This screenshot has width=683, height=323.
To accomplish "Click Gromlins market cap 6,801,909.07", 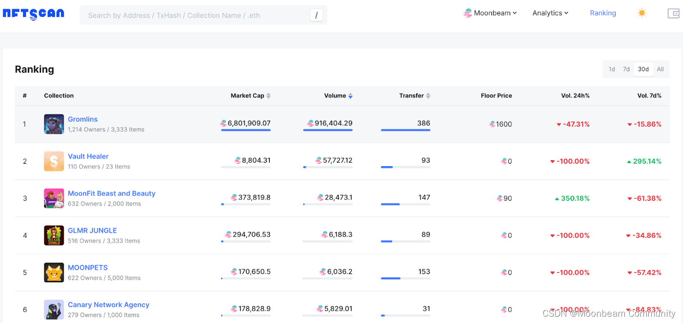I will (249, 123).
